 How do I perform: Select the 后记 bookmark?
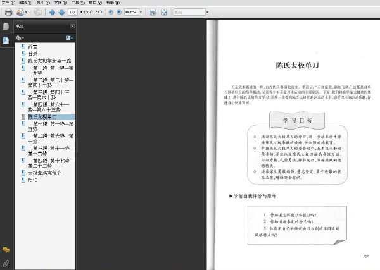click(x=33, y=180)
